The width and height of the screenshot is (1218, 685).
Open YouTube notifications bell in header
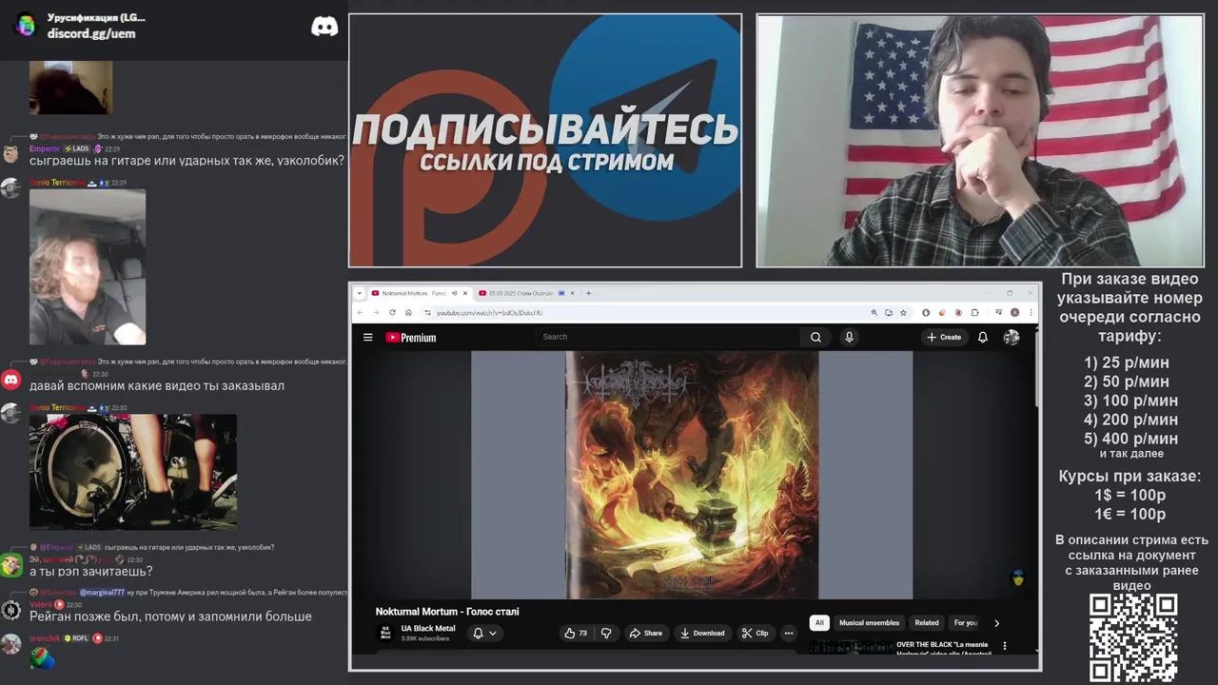(x=983, y=337)
